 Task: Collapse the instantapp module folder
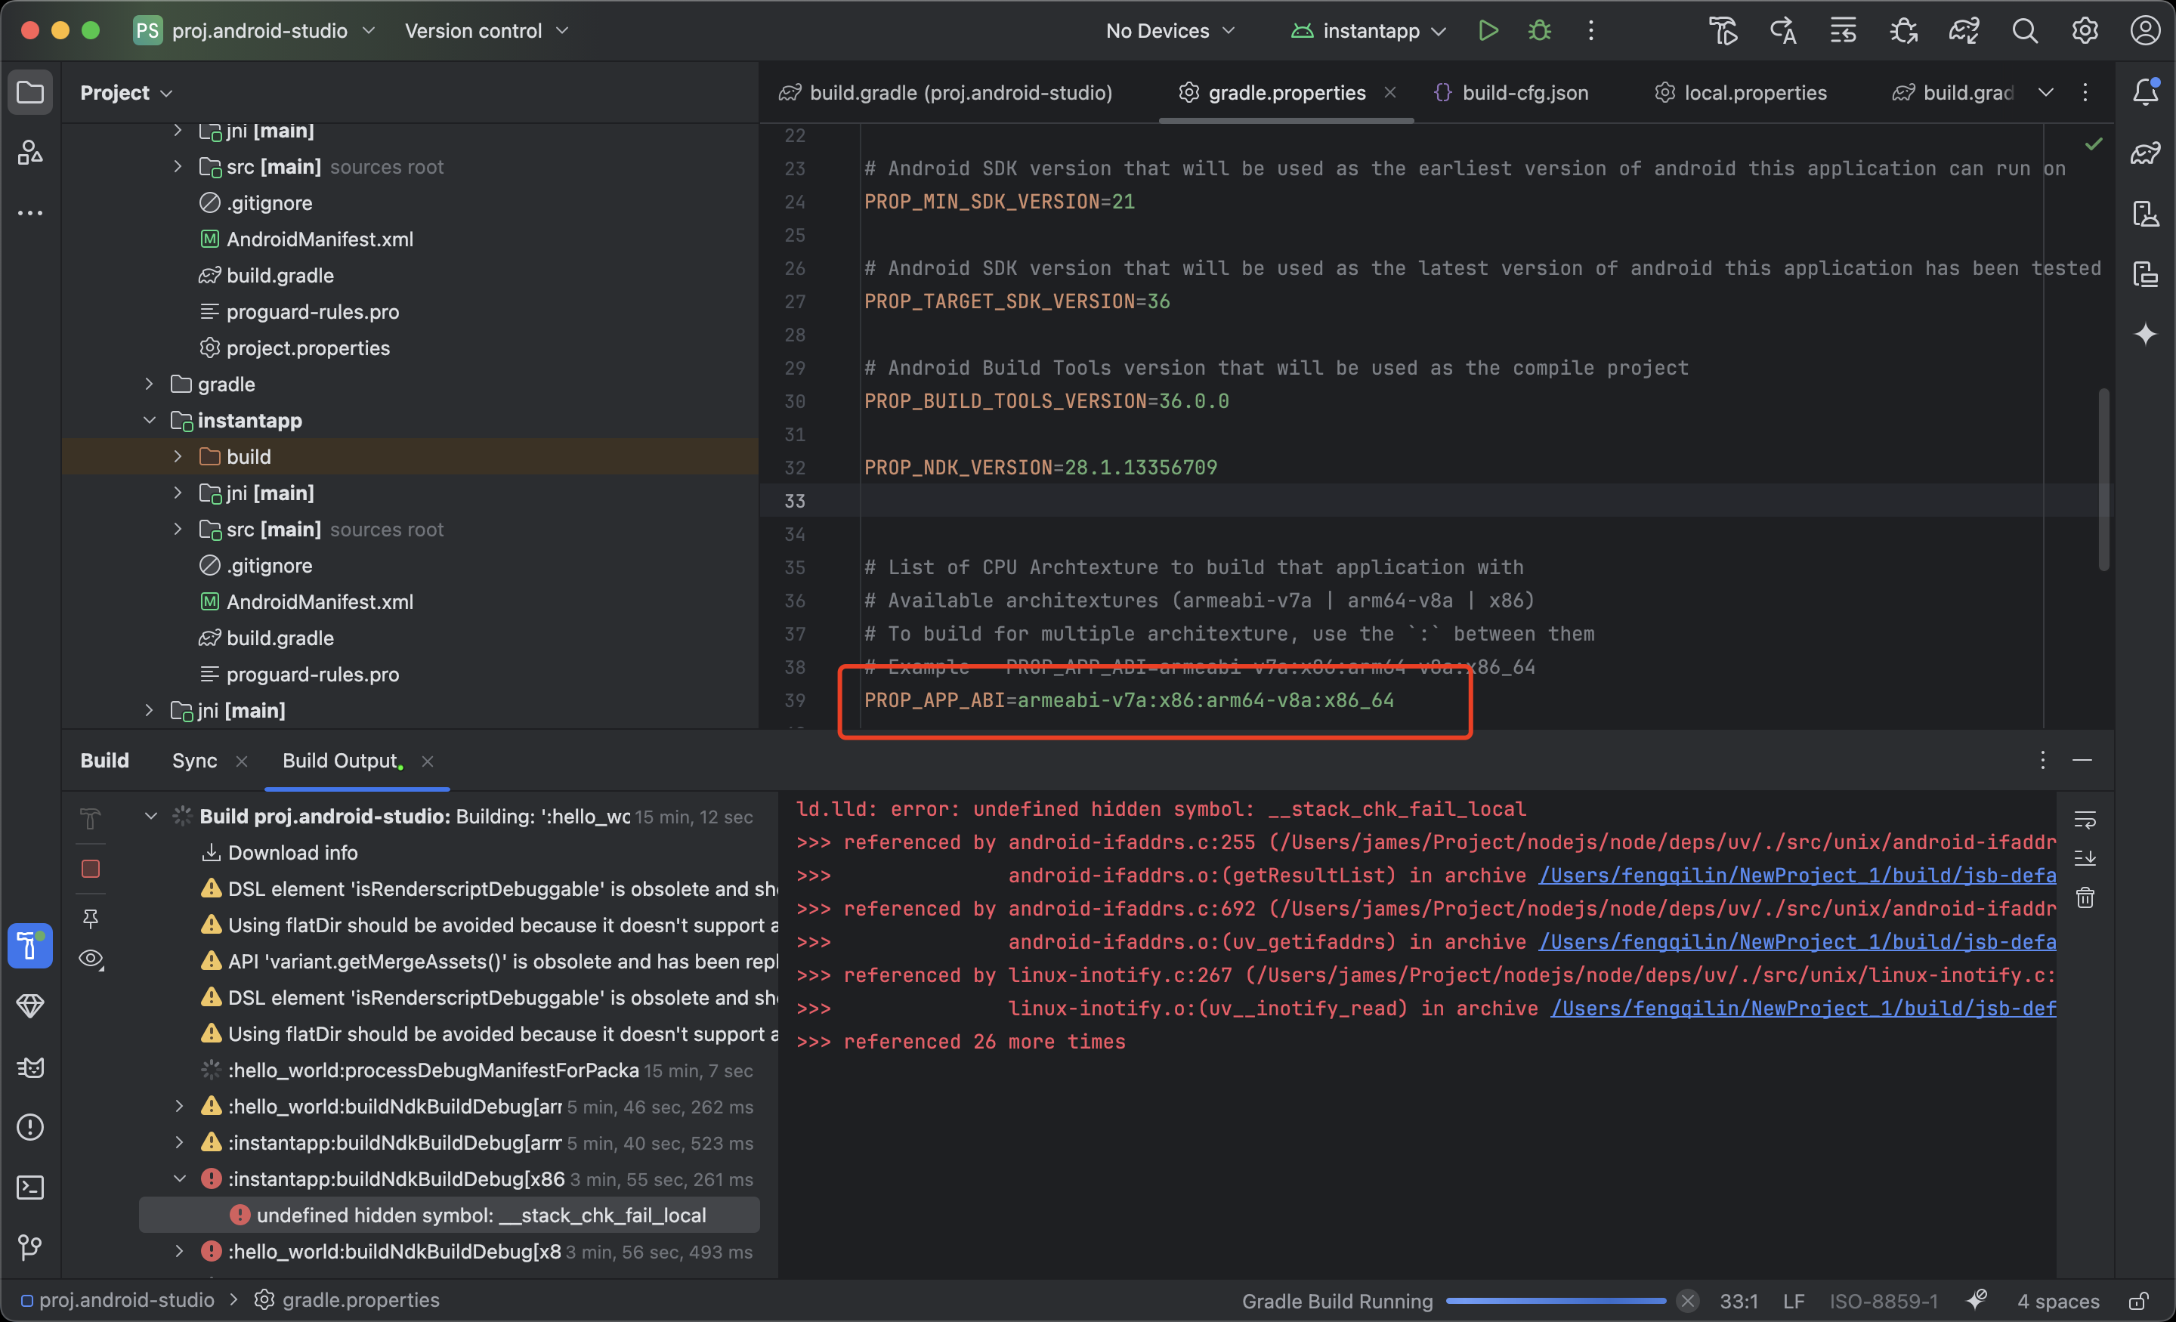coord(150,420)
